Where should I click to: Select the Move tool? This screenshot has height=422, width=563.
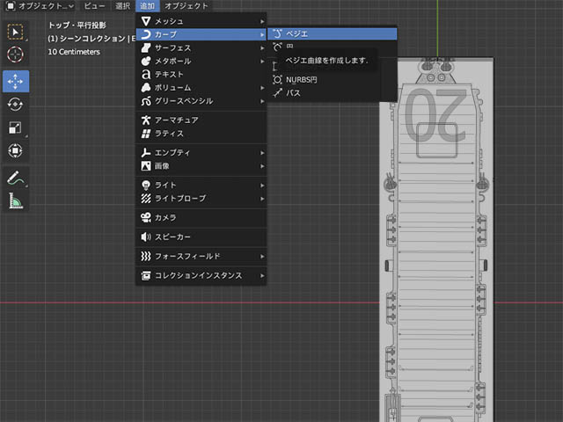click(16, 82)
